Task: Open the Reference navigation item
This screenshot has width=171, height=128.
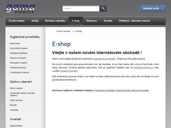Action: click(92, 21)
